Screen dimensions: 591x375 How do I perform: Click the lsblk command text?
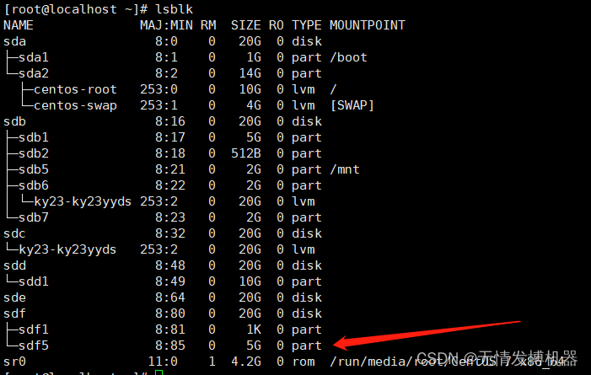pyautogui.click(x=174, y=9)
